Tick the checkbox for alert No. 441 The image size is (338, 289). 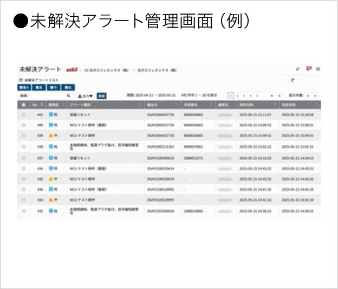click(x=23, y=115)
